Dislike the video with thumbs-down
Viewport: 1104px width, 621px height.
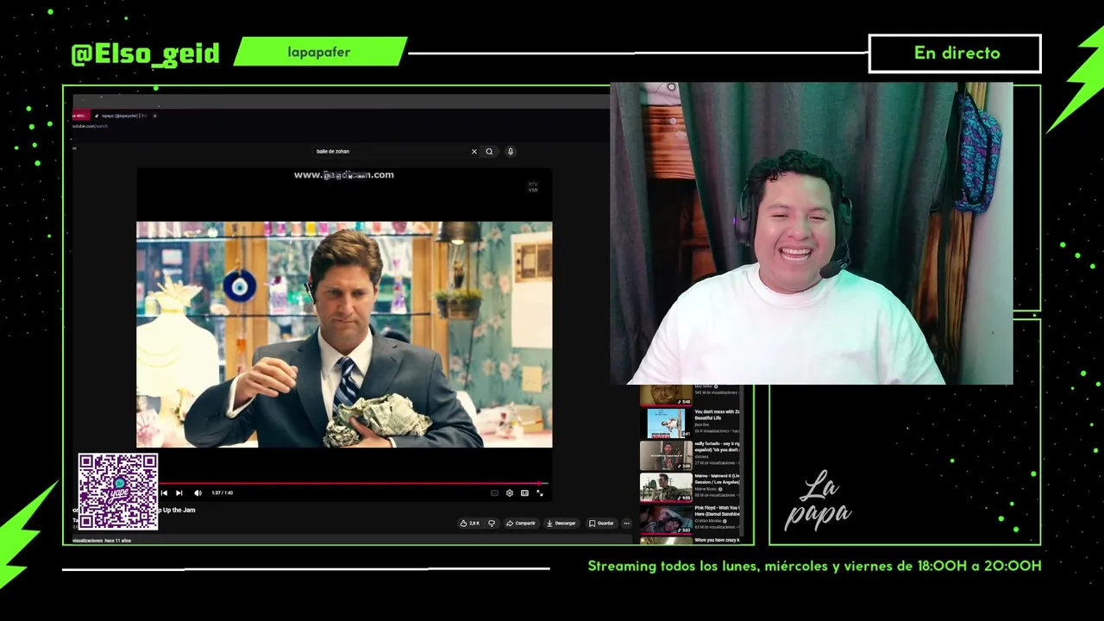point(492,524)
